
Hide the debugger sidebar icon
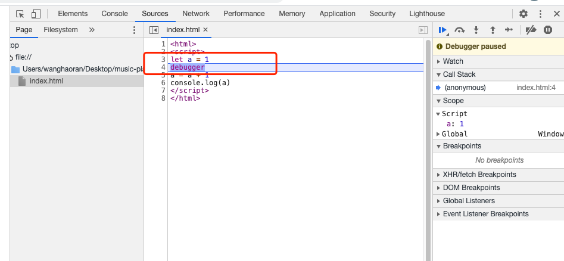(x=423, y=30)
